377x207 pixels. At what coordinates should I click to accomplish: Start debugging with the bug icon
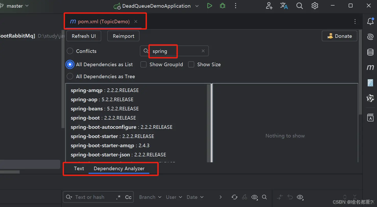(x=223, y=6)
